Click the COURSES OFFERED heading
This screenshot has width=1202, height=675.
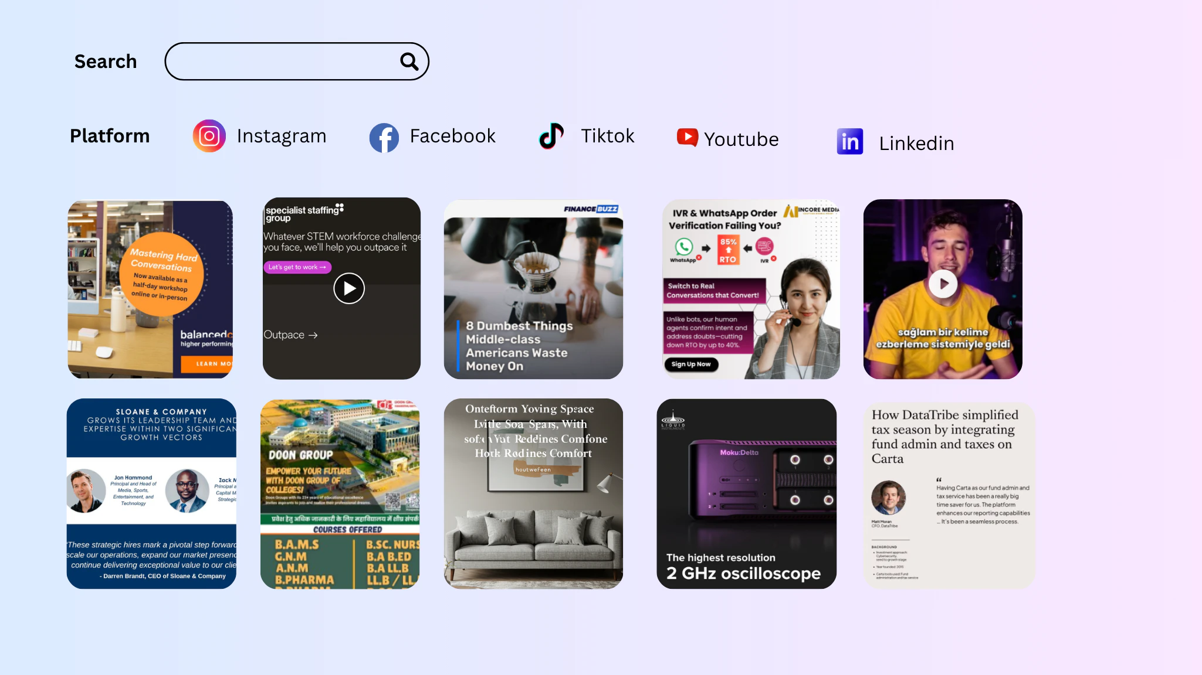point(347,530)
